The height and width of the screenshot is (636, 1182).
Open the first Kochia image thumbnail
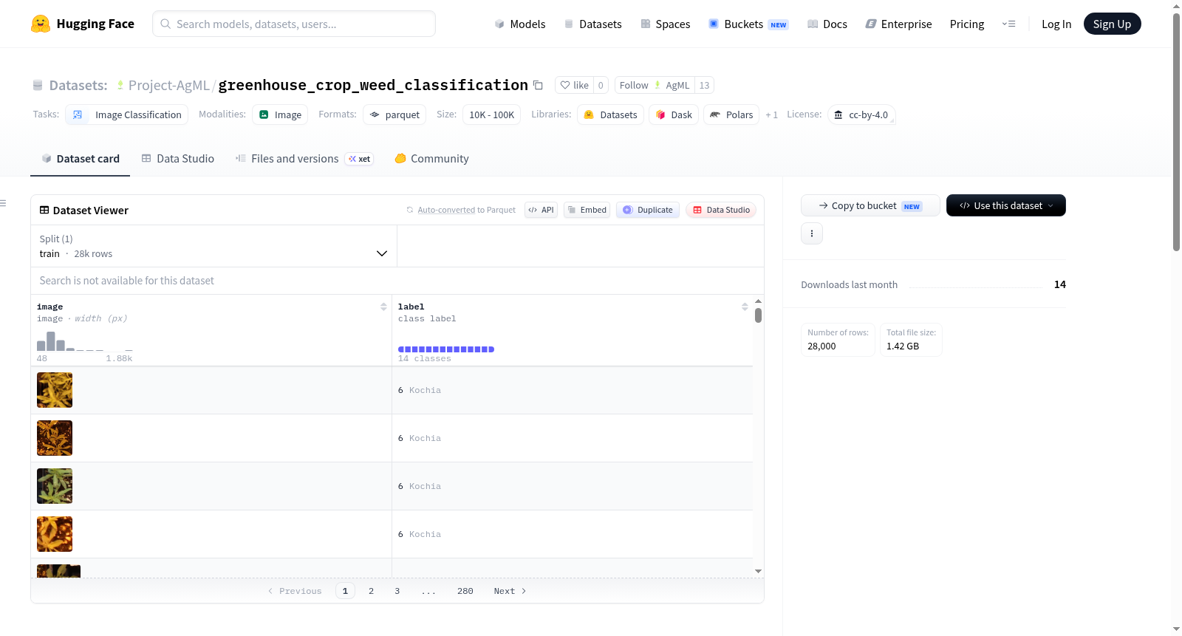pyautogui.click(x=55, y=390)
